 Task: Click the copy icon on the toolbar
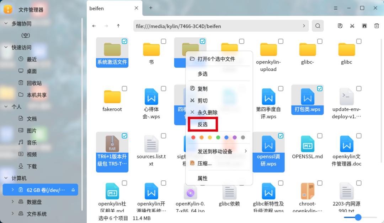pyautogui.click(x=340, y=26)
